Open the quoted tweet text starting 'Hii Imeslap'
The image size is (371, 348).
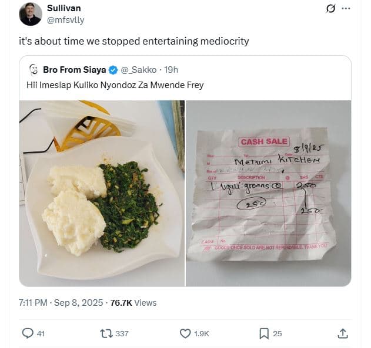(x=115, y=85)
